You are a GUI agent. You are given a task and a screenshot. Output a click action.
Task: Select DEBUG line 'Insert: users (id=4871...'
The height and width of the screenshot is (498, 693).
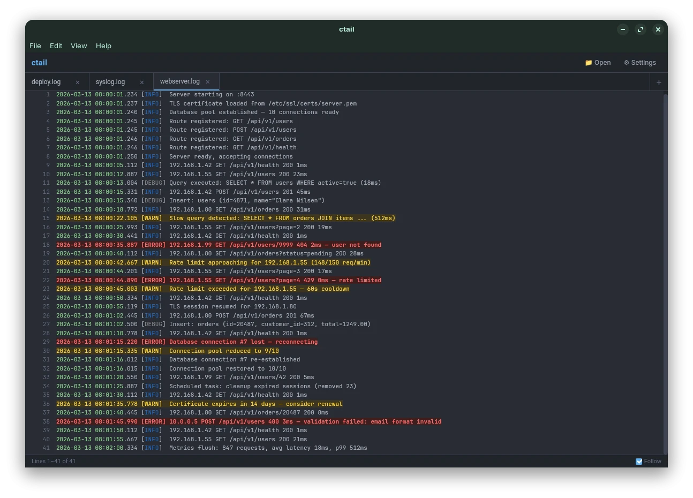click(344, 200)
